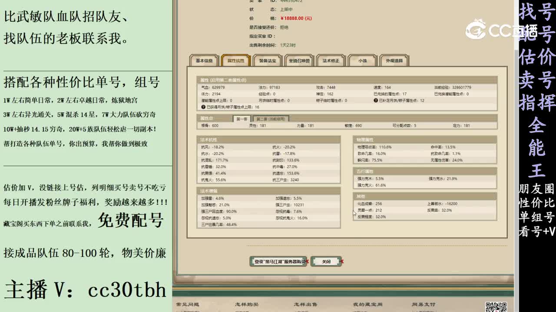Click the 抗三尸虫: 3240 entry
The width and height of the screenshot is (556, 312).
point(285,180)
